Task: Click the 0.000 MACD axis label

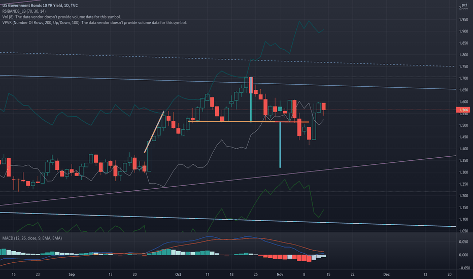Action: click(x=464, y=255)
